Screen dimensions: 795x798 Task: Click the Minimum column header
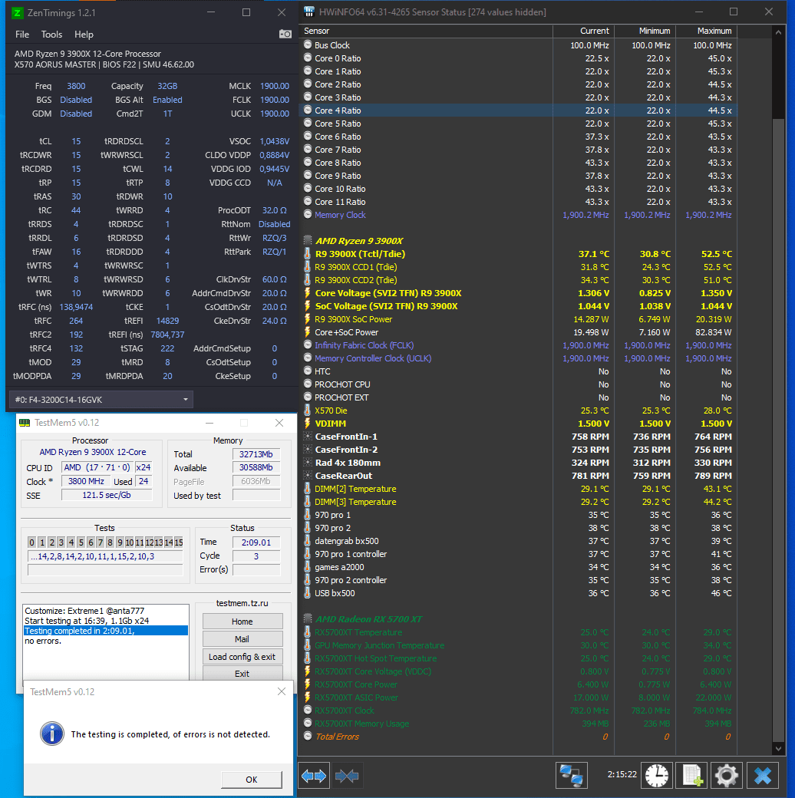coord(645,31)
